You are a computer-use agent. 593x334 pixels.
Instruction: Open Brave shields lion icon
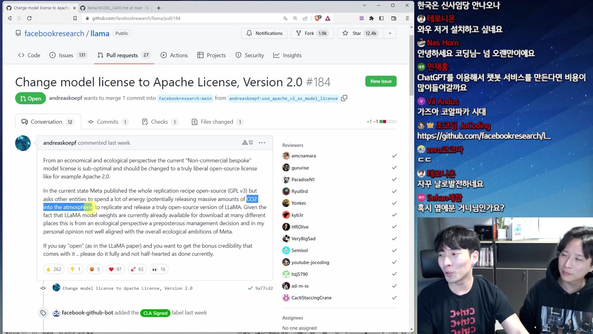pos(318,18)
